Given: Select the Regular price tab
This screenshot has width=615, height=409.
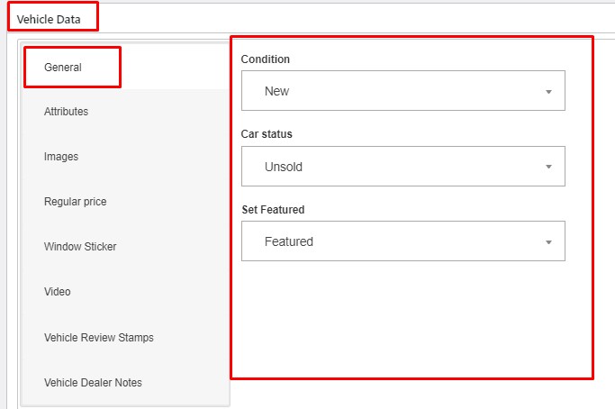Looking at the screenshot, I should (75, 202).
